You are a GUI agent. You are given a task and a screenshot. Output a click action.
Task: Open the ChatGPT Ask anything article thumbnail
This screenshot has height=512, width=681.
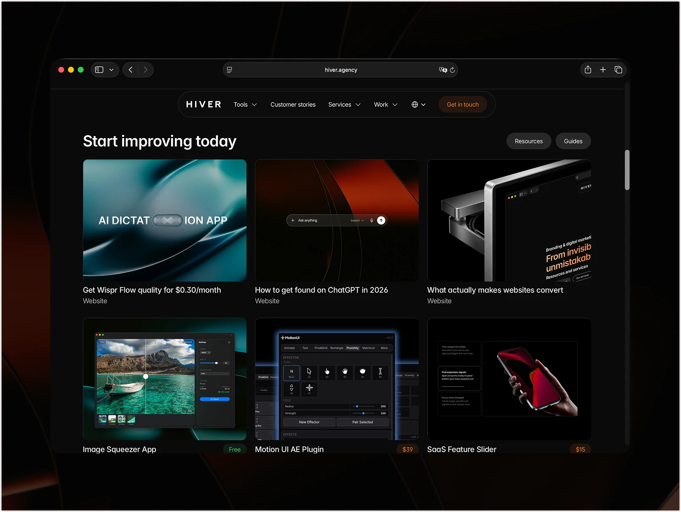tap(337, 220)
